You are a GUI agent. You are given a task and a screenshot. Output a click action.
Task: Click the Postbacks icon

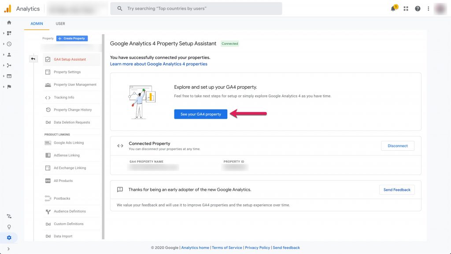48,198
